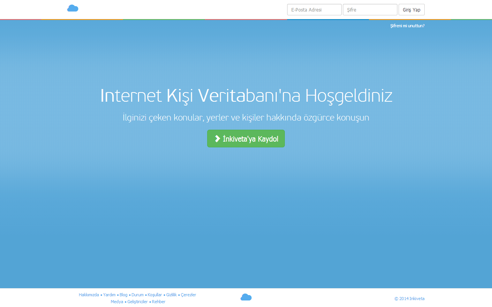Open the Hakkımızda footer link
Image resolution: width=492 pixels, height=307 pixels.
tap(89, 295)
